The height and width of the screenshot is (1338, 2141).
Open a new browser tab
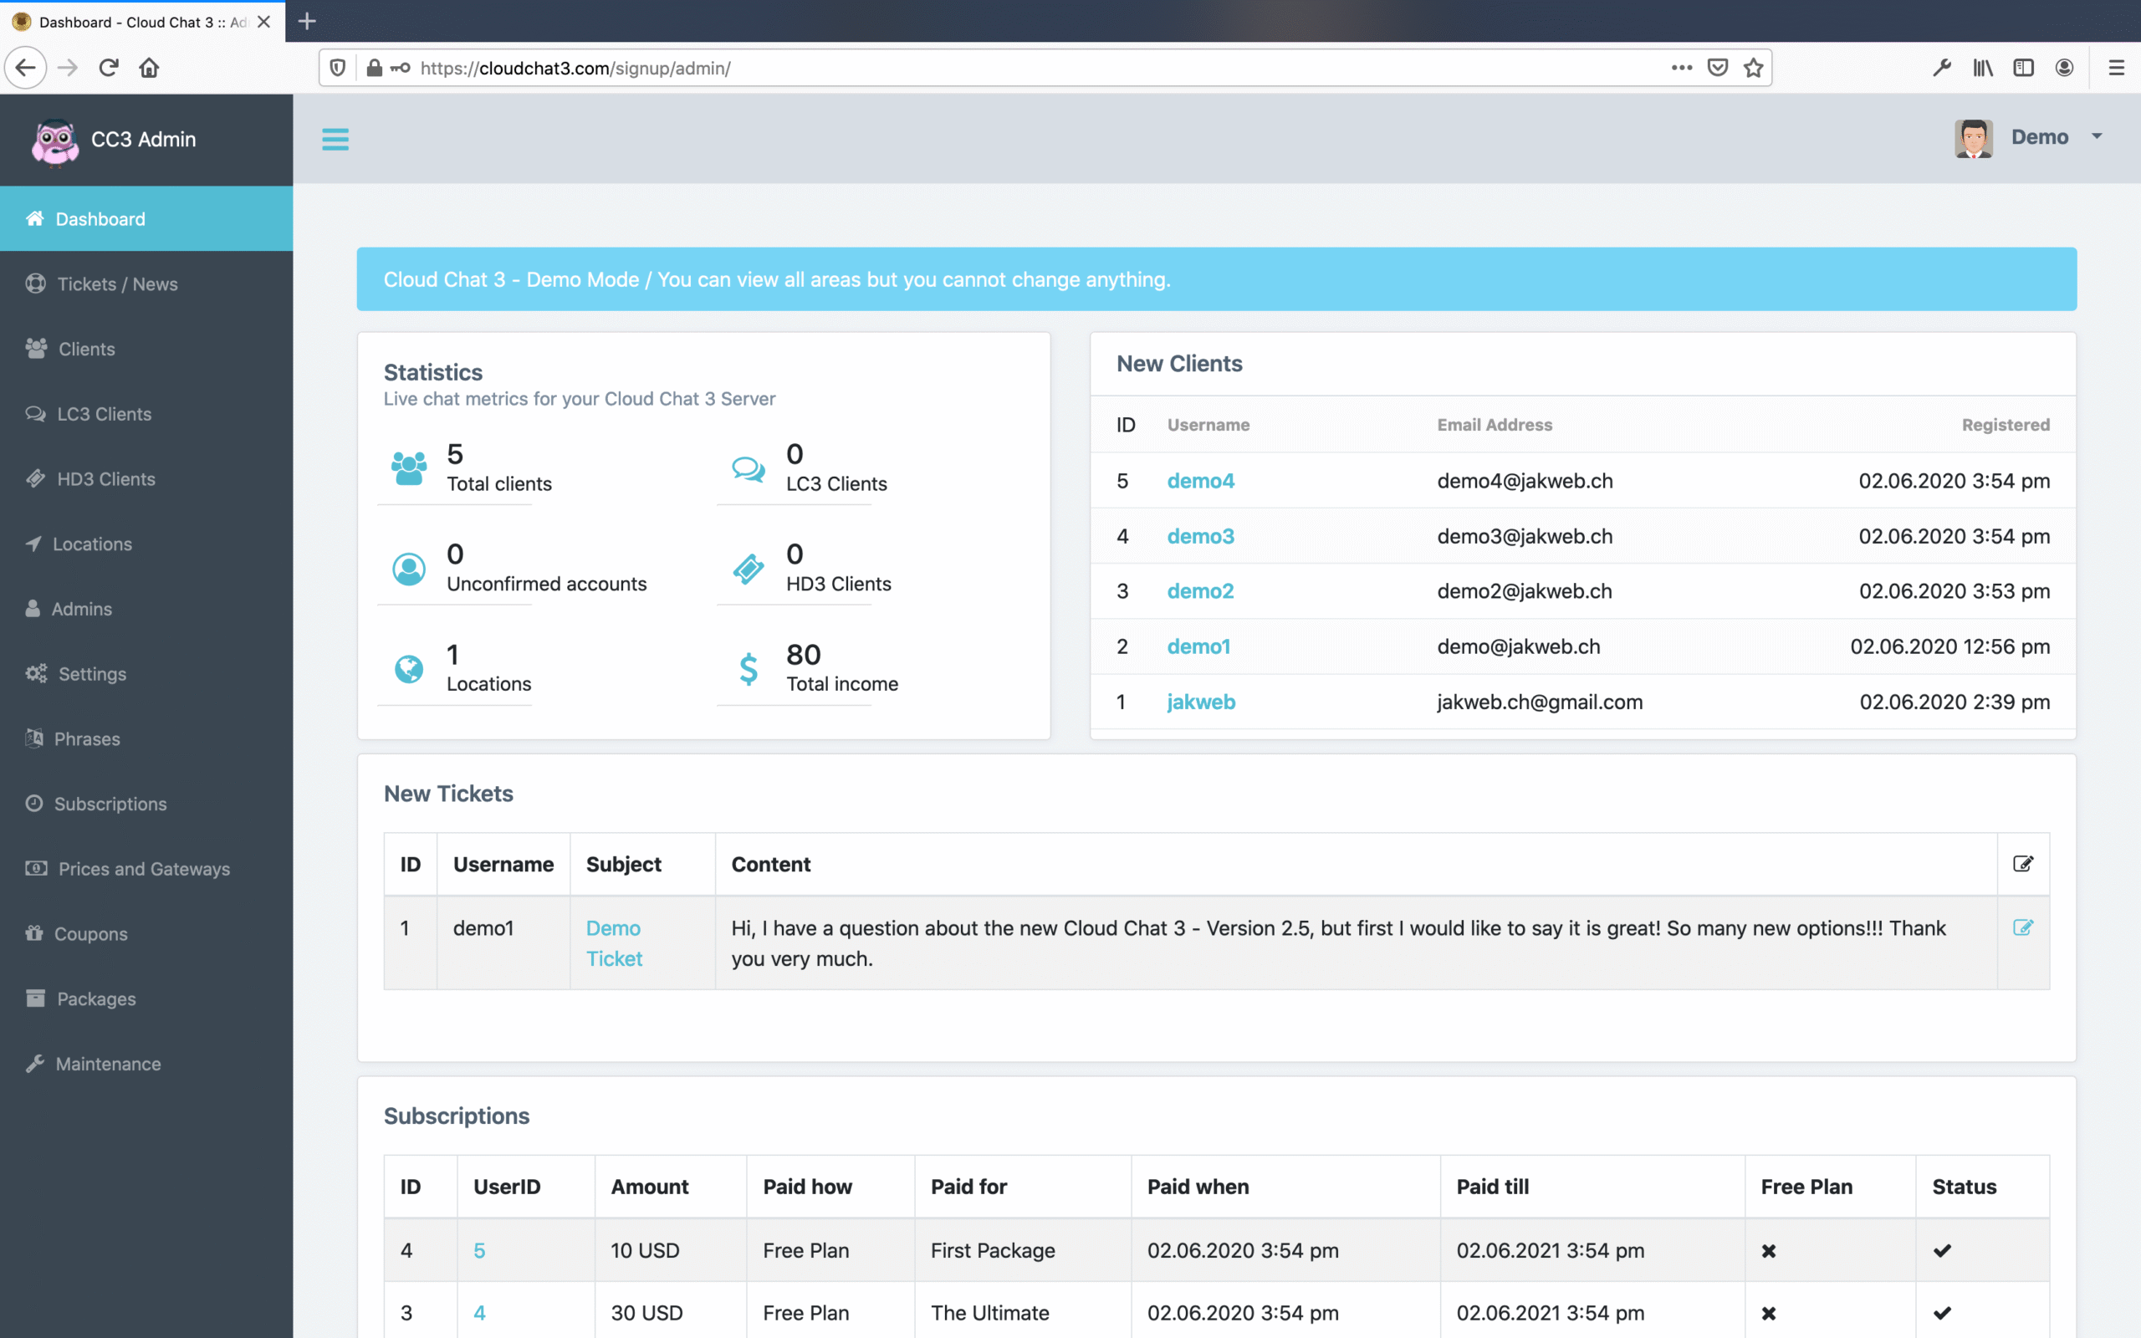click(x=307, y=21)
